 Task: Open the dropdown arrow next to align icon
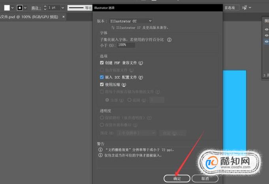click(250, 8)
